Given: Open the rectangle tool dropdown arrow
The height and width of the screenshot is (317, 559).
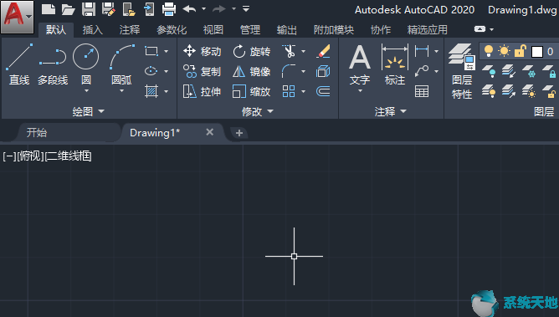Looking at the screenshot, I should [x=167, y=51].
